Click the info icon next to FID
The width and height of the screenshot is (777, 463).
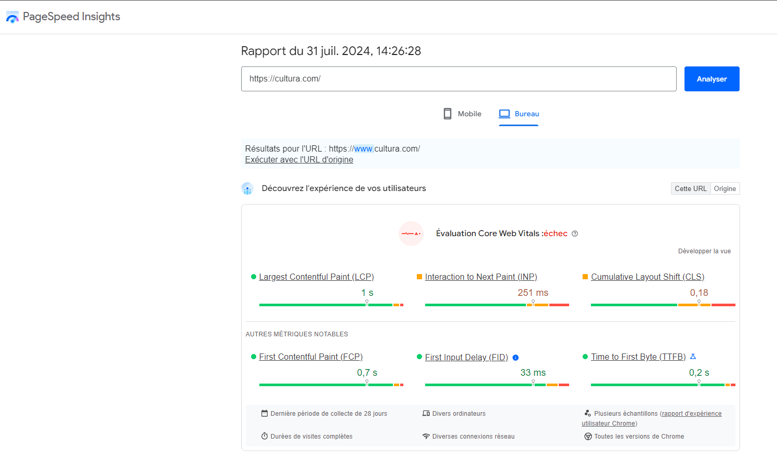pos(516,358)
